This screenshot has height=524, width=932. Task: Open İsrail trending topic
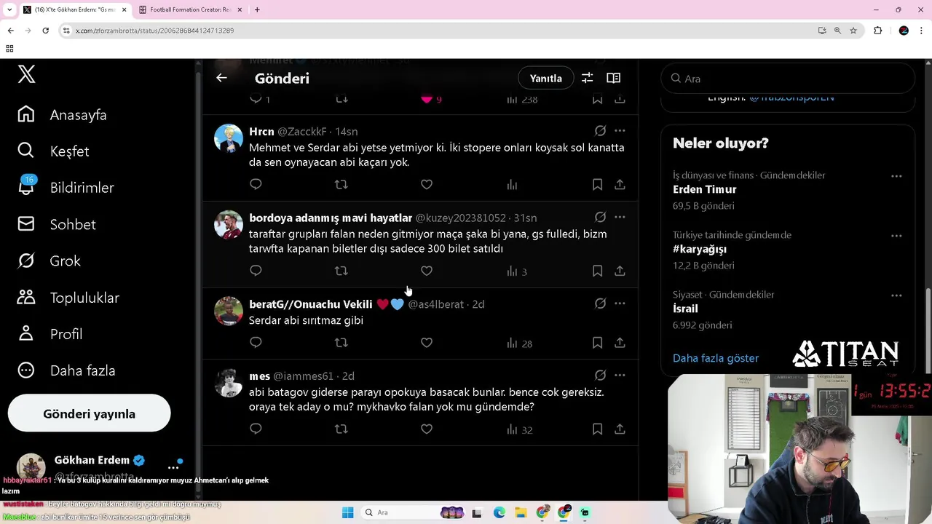pyautogui.click(x=685, y=309)
